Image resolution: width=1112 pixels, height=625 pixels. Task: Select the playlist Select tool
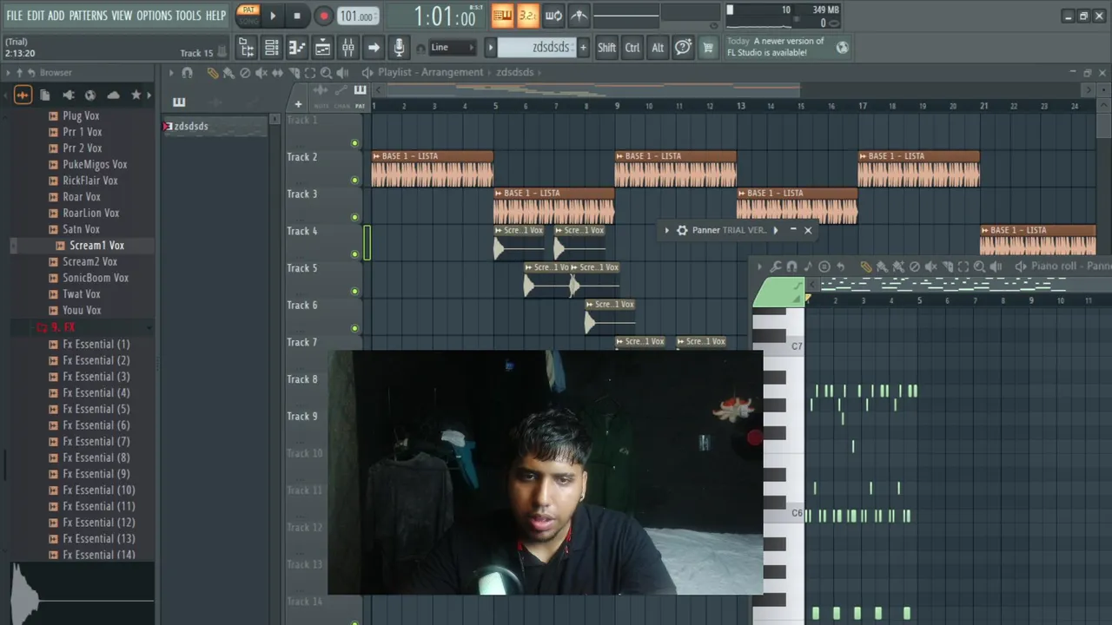(310, 73)
